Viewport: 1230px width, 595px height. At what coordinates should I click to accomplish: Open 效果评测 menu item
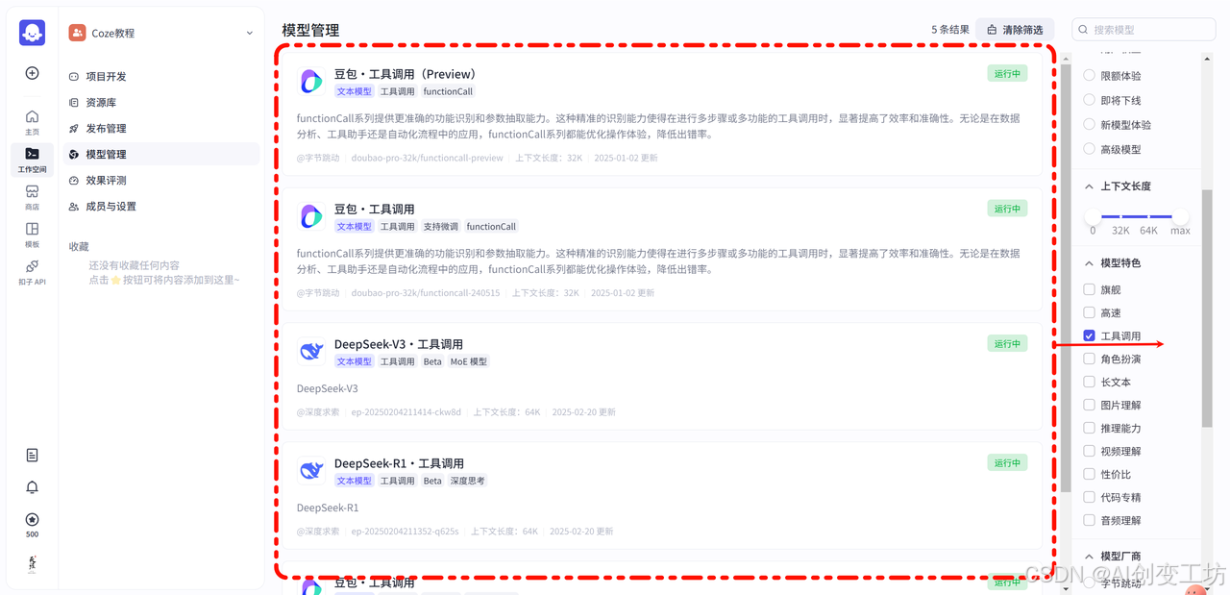click(x=161, y=180)
